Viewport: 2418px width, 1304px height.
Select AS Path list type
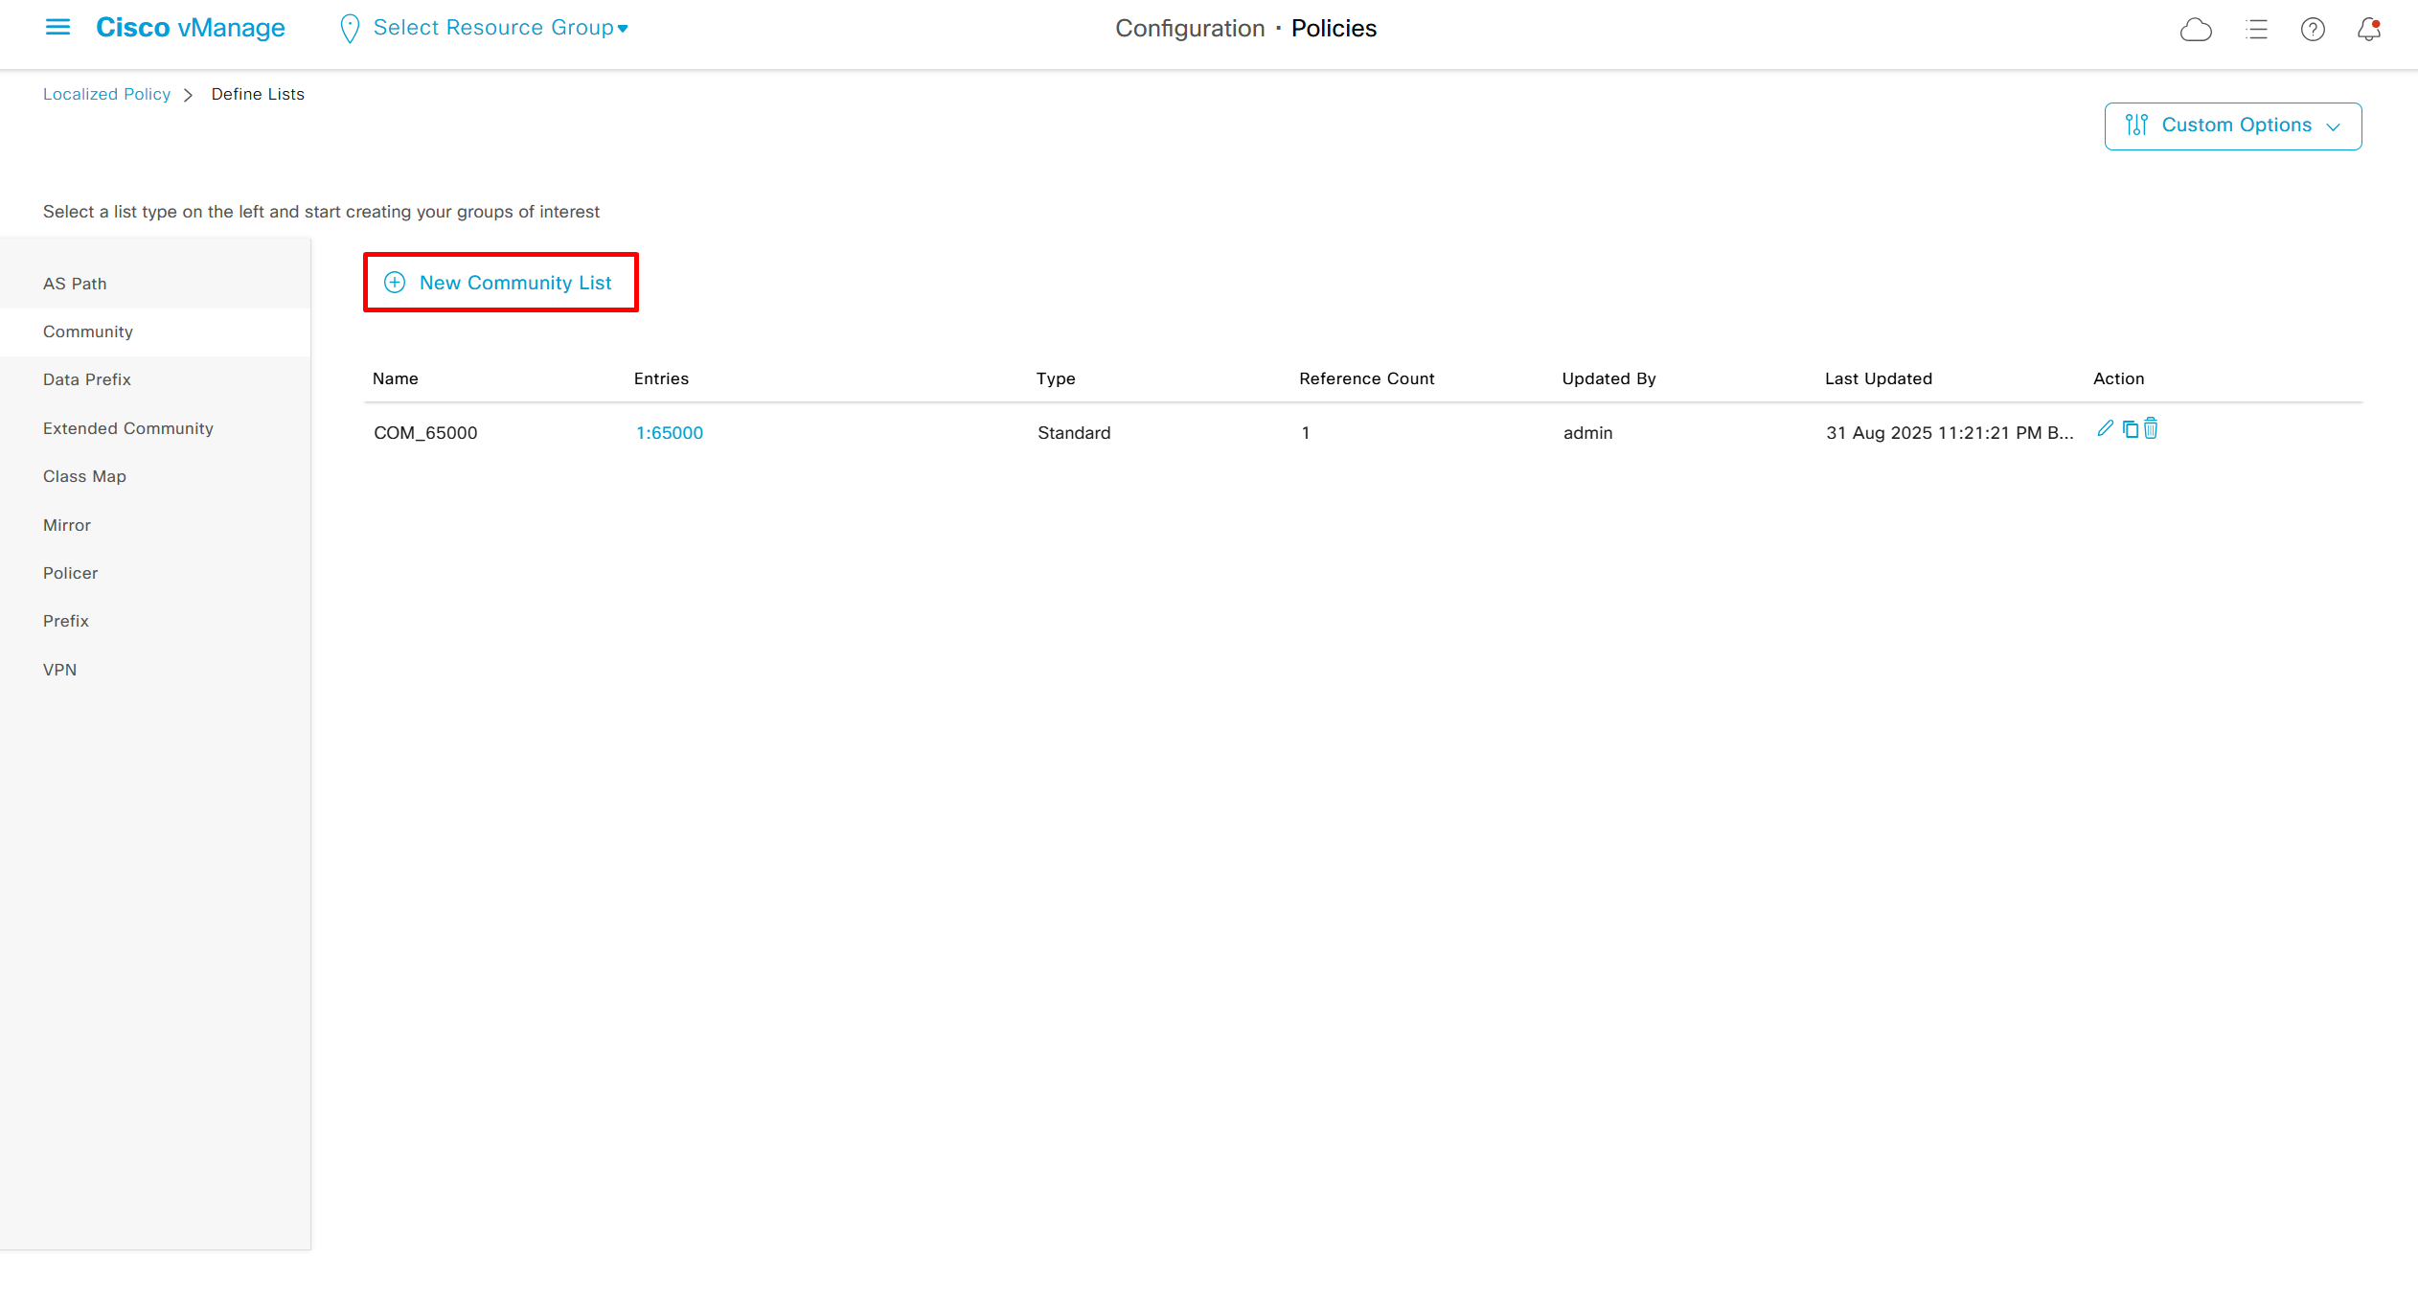[75, 284]
